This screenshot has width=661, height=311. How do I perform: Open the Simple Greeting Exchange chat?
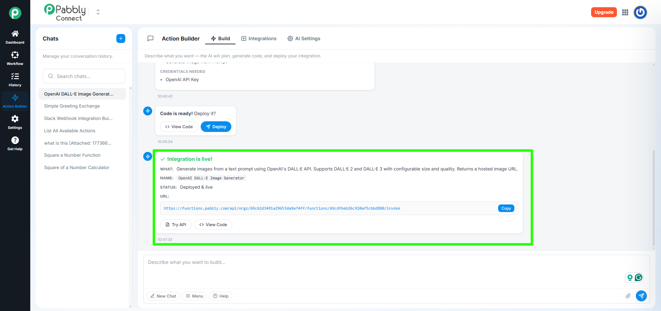pos(82,106)
